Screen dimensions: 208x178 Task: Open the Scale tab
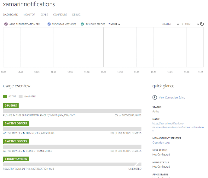point(44,15)
